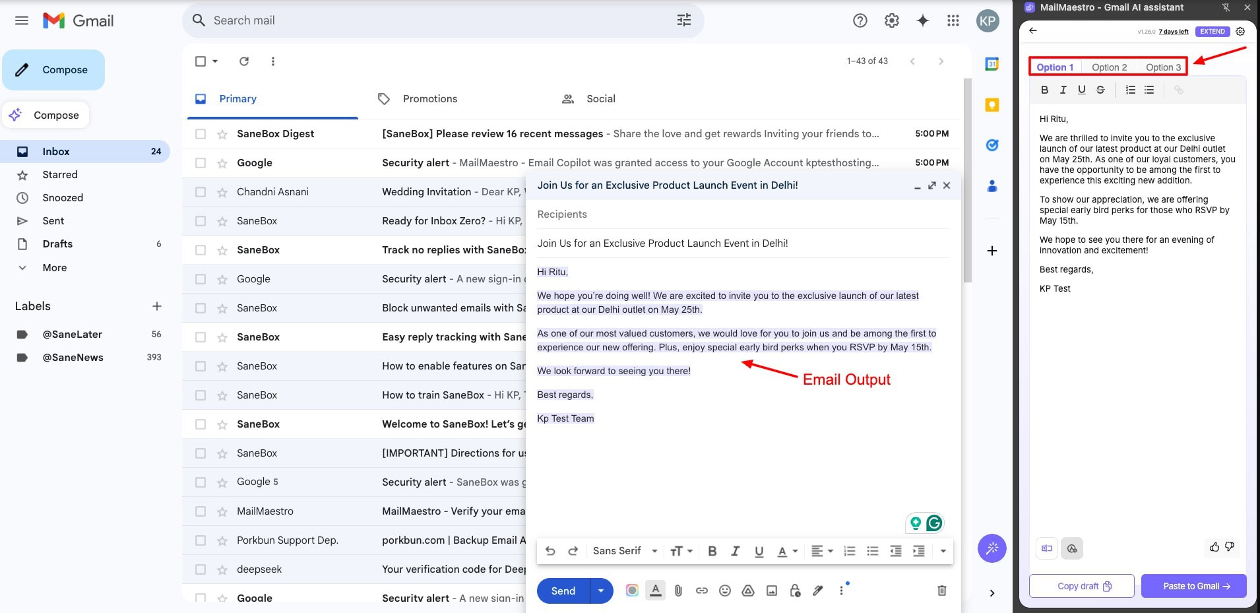Apply strikethrough in MailMaestro editor
Viewport: 1260px width, 613px height.
pos(1100,90)
